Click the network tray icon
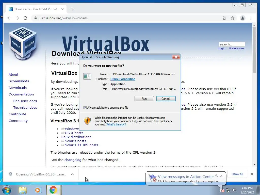Image resolution: width=260 pixels, height=195 pixels. 228,190
